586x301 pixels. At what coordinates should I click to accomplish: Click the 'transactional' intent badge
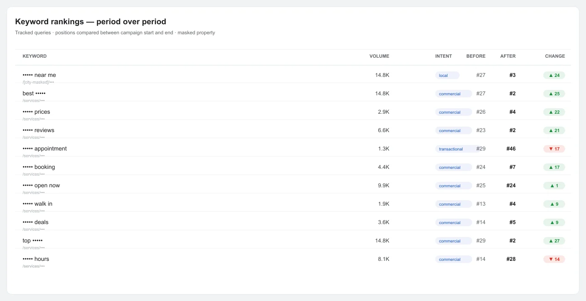coord(457,149)
